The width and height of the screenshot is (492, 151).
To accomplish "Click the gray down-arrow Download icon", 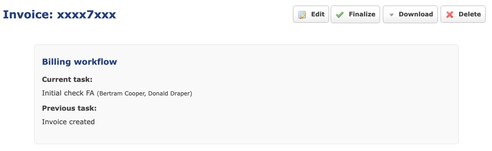I will 391,15.
